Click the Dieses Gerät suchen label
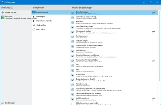This screenshot has width=161, height=105. pyautogui.click(x=84, y=31)
